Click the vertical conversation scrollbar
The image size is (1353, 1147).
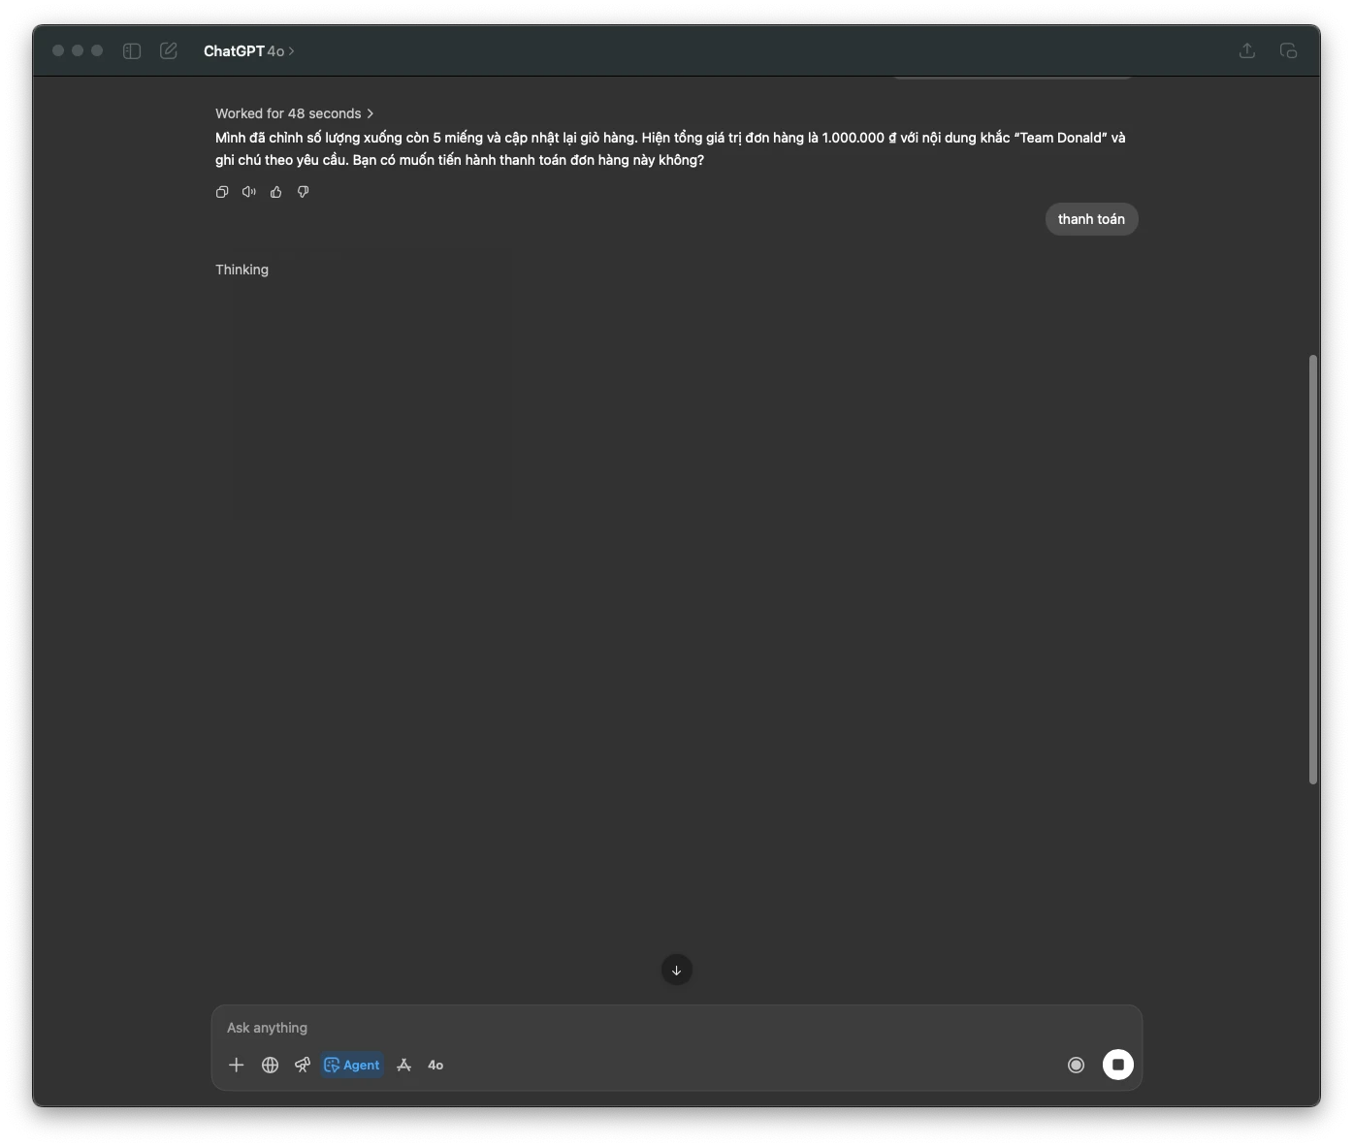1313,569
